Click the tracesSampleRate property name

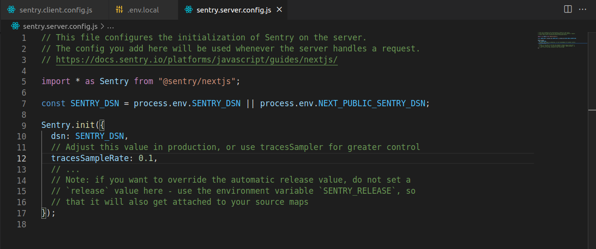(90, 159)
